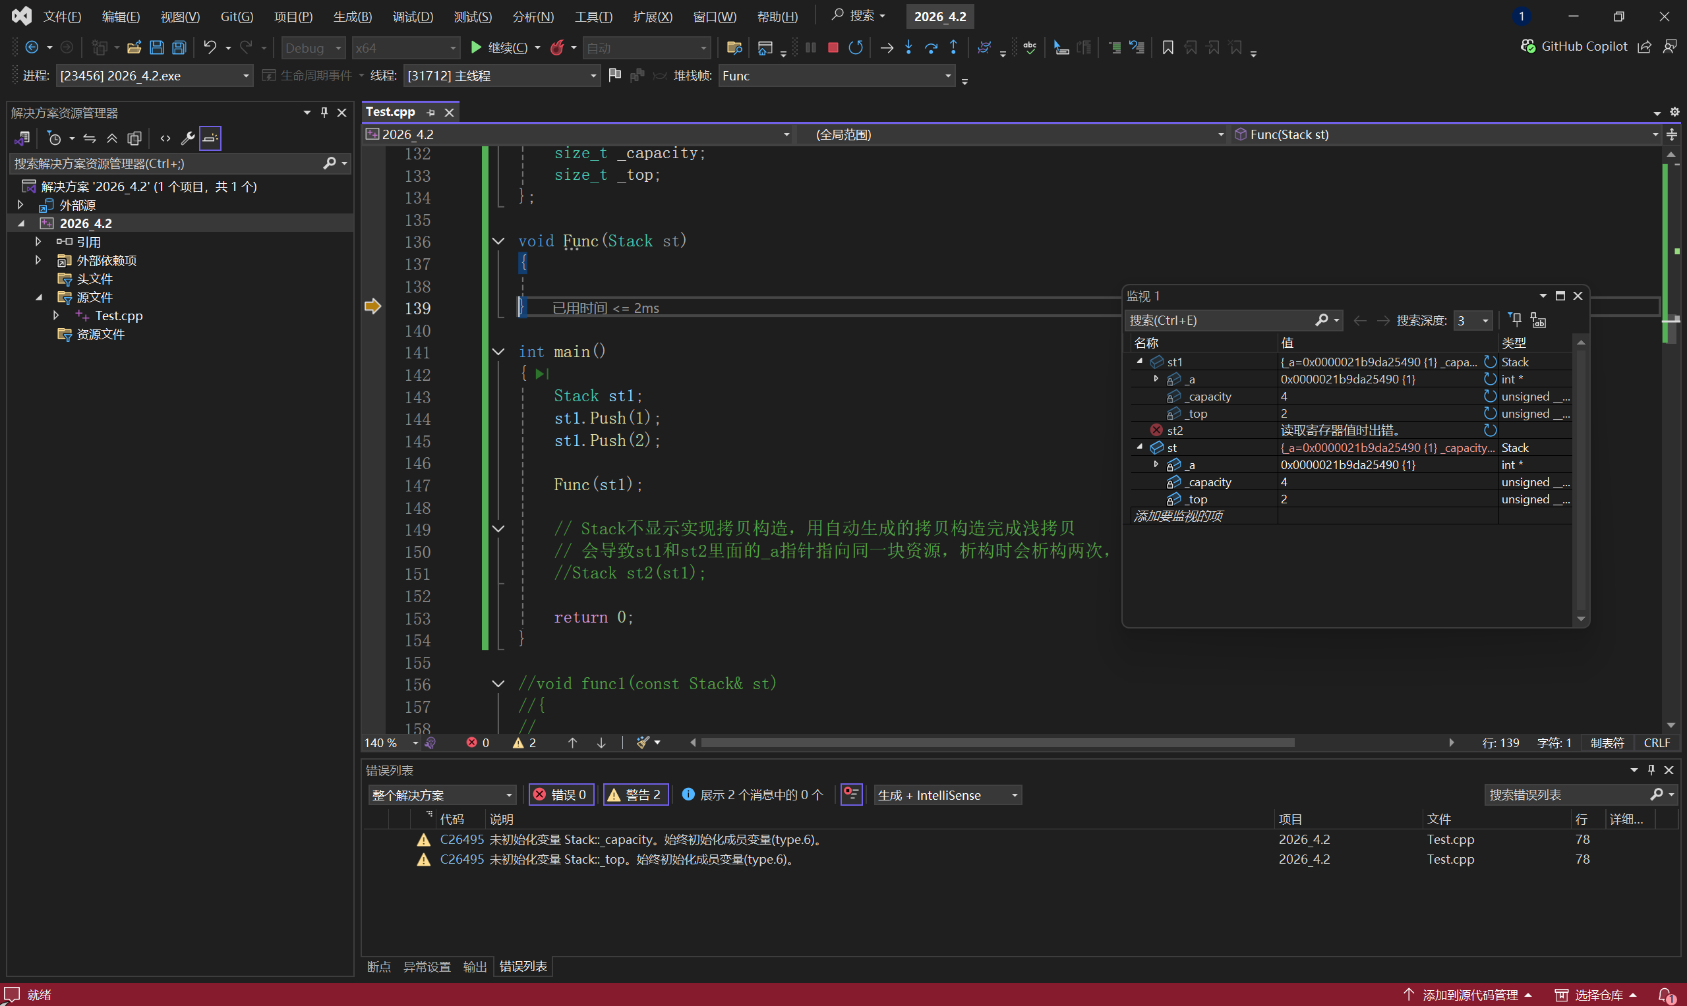The image size is (1687, 1006).
Task: Click the editor horizontal scrollbar thumb
Action: pos(997,742)
